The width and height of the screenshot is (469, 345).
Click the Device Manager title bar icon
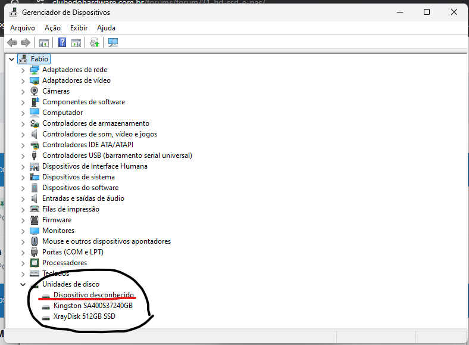(14, 13)
